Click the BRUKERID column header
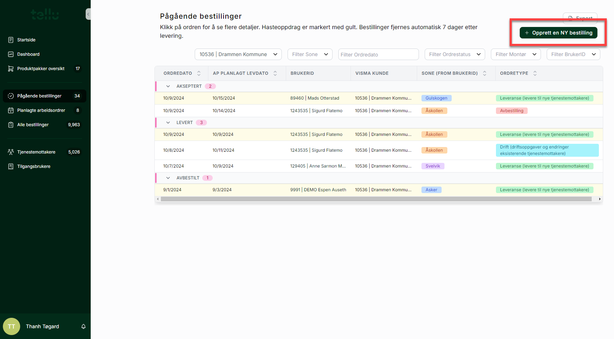This screenshot has height=339, width=614. coord(302,73)
